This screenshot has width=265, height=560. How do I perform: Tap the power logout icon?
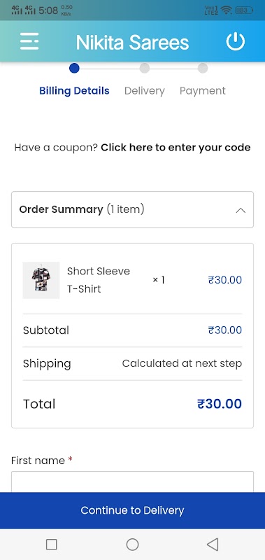point(236,42)
